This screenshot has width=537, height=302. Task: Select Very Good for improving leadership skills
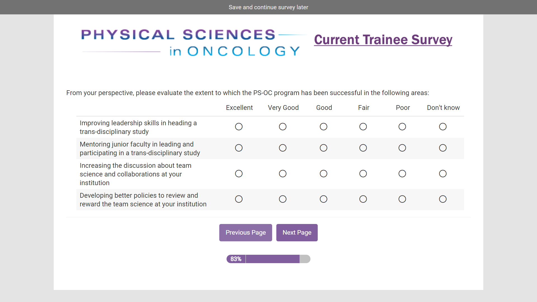click(x=282, y=127)
